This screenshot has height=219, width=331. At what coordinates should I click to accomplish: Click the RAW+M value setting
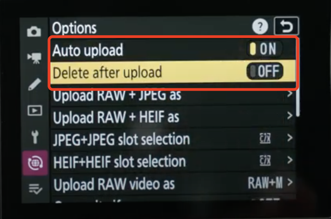[265, 183]
